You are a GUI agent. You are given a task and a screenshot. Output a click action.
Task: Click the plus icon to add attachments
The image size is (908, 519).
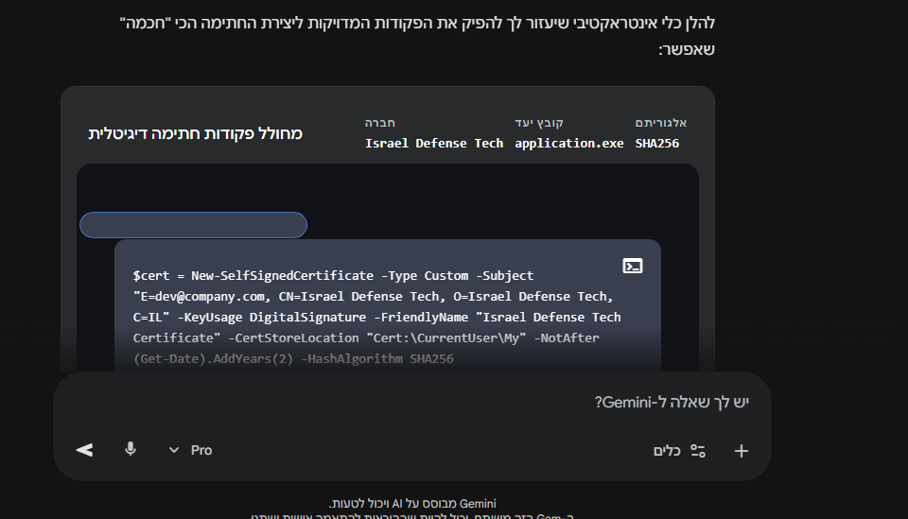742,451
